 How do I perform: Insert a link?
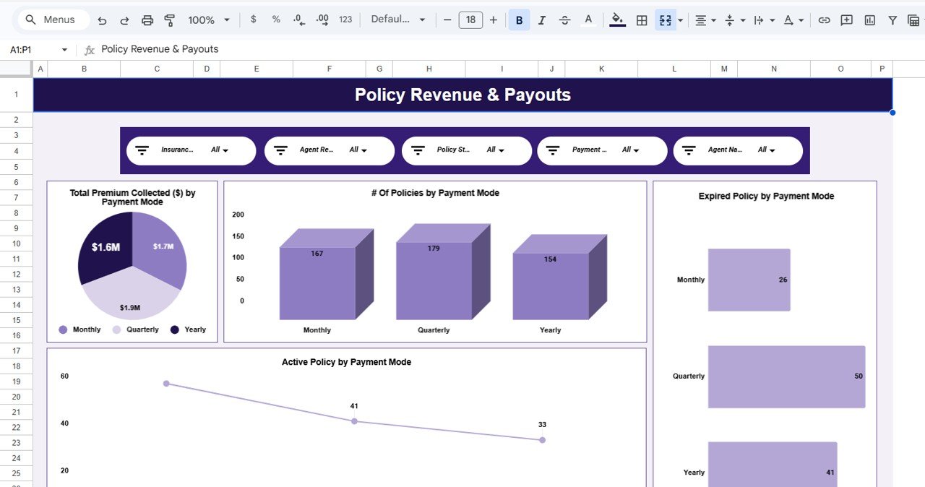click(x=824, y=20)
